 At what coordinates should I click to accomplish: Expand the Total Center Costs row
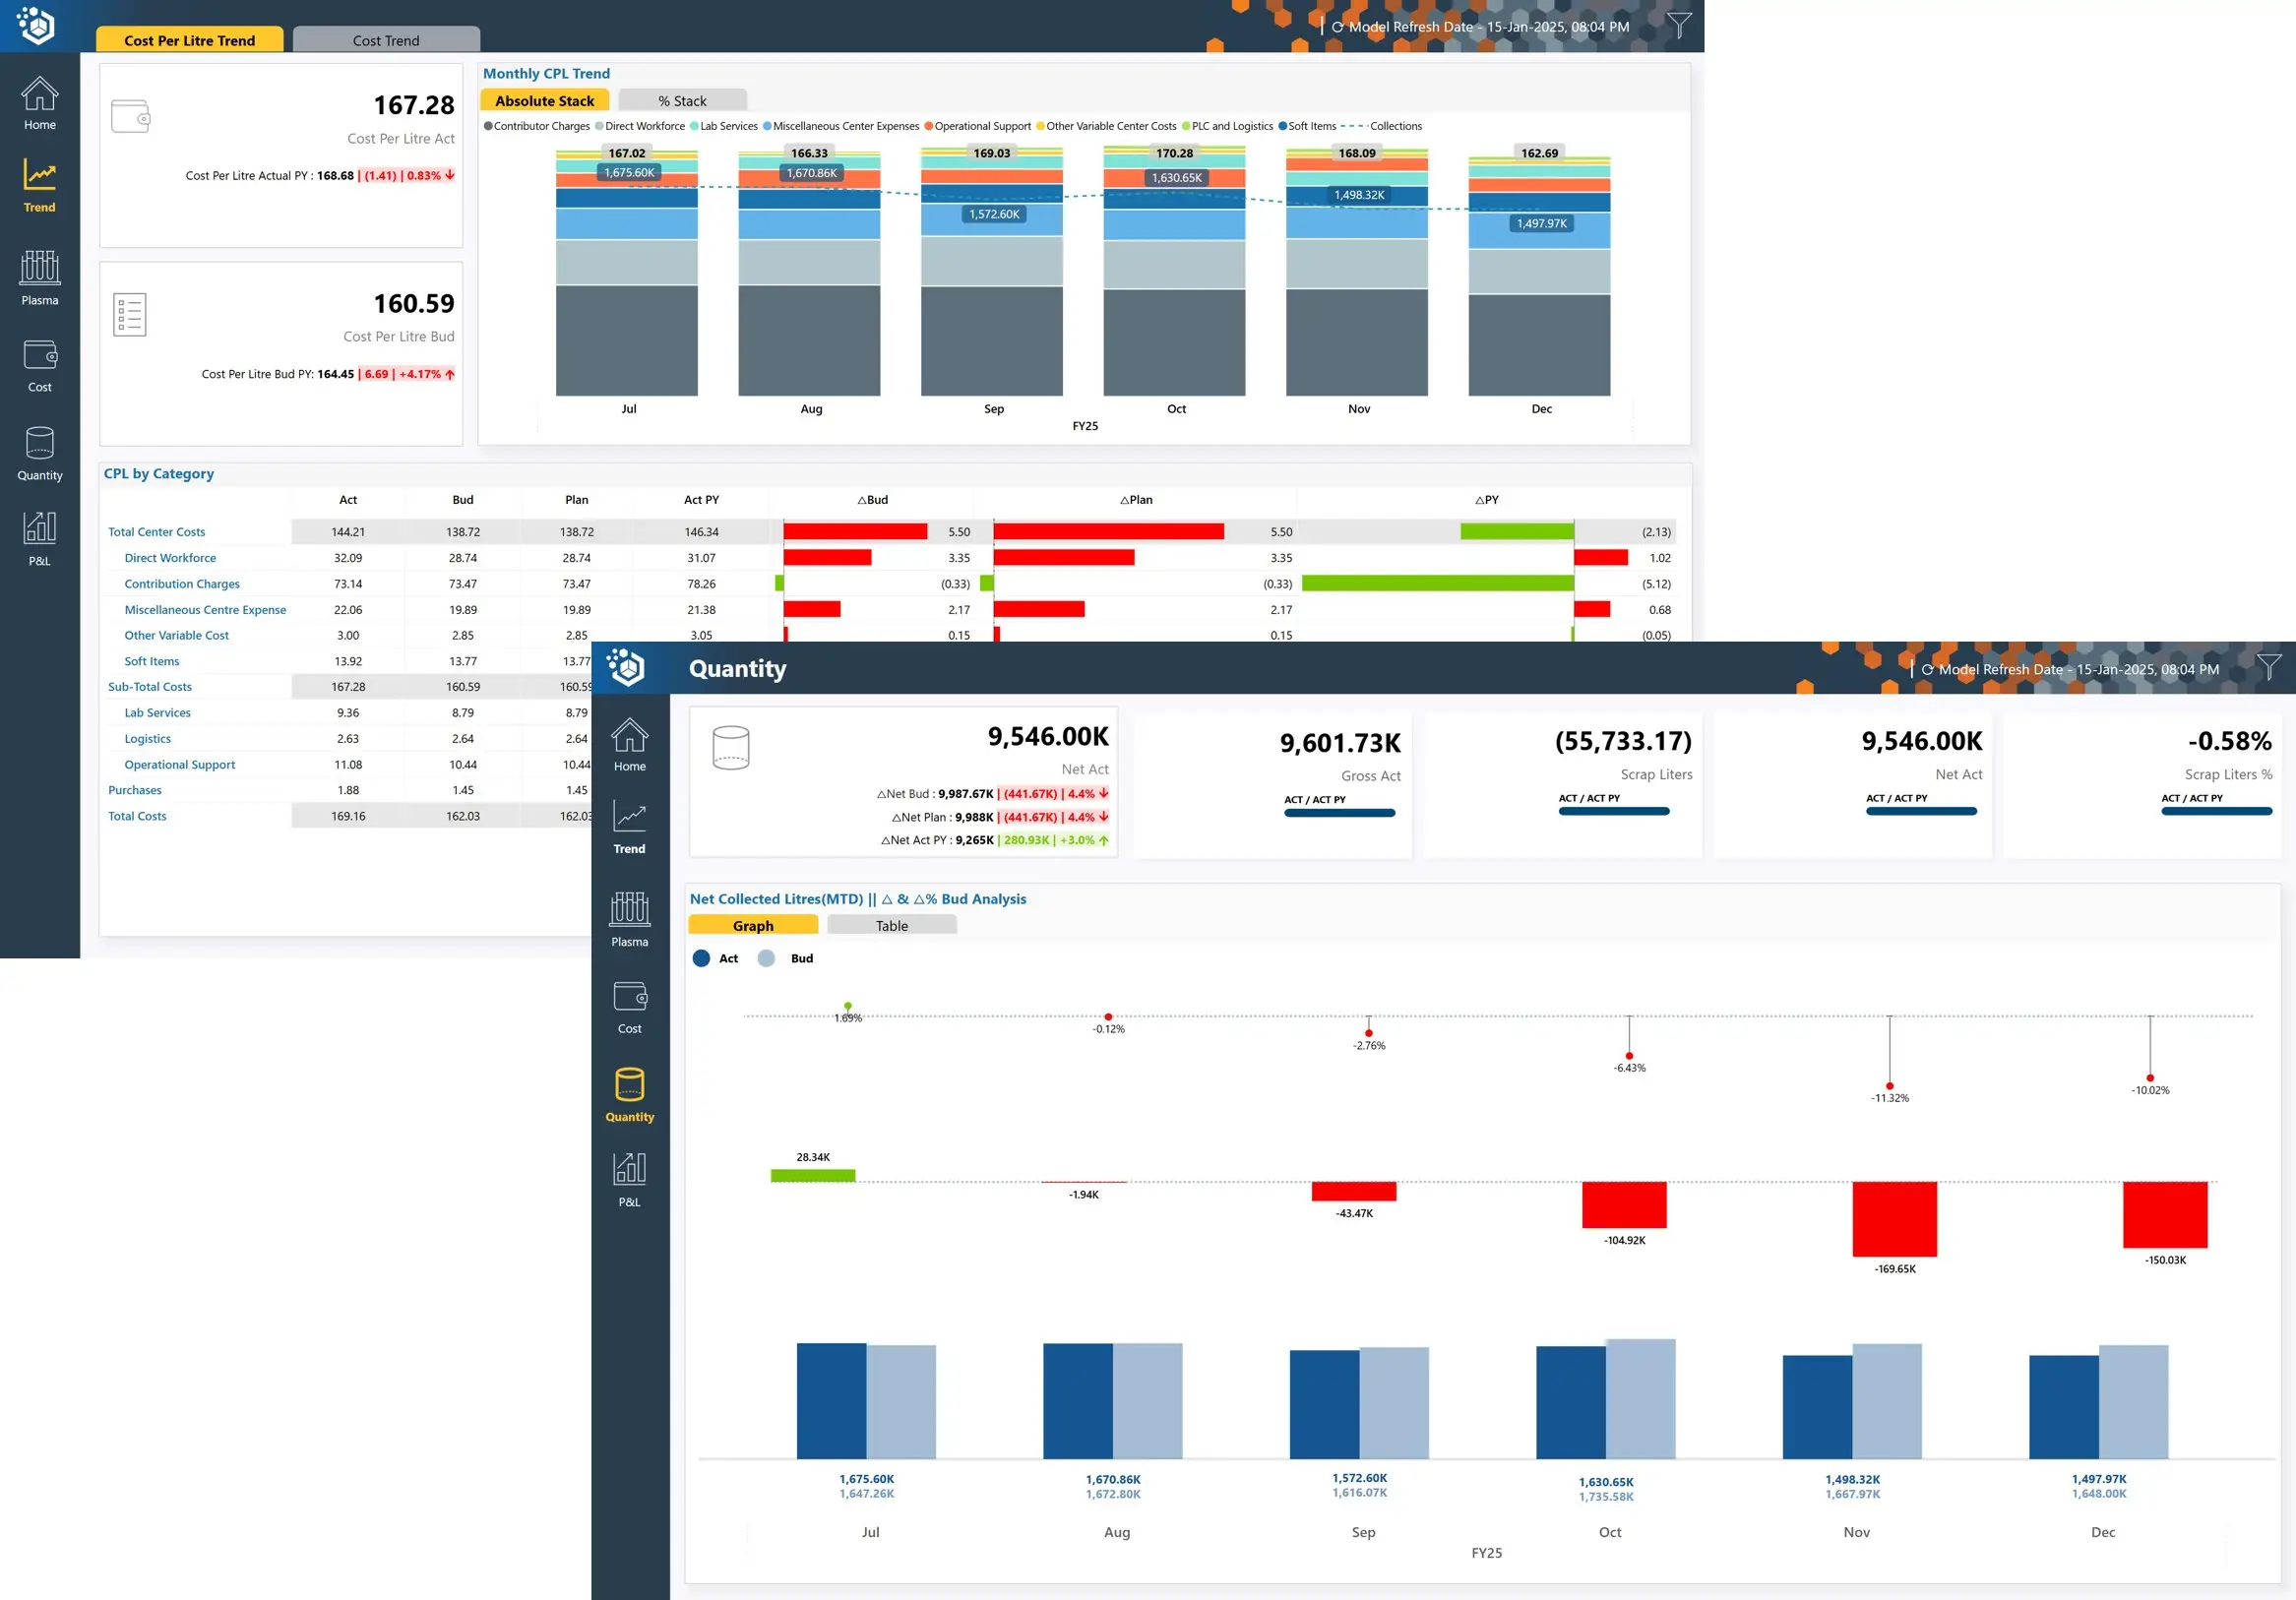pos(156,532)
